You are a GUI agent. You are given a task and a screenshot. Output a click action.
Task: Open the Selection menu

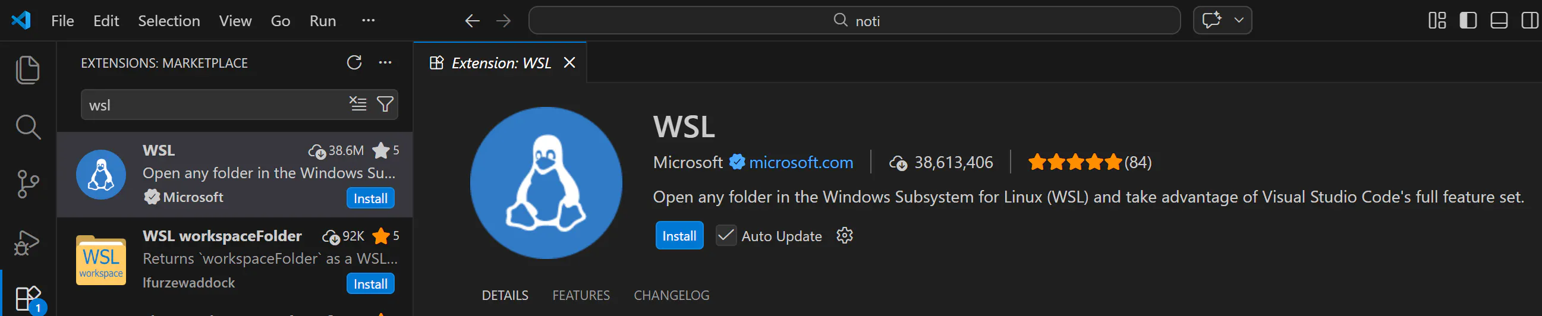pos(169,21)
